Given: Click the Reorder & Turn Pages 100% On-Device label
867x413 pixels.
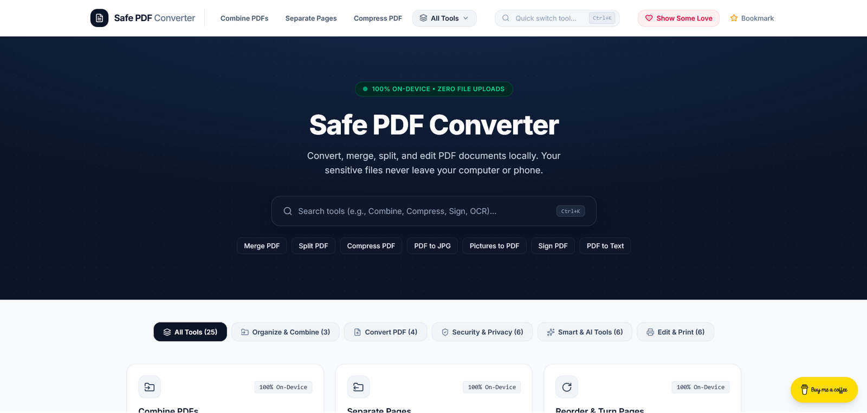Looking at the screenshot, I should coord(701,387).
